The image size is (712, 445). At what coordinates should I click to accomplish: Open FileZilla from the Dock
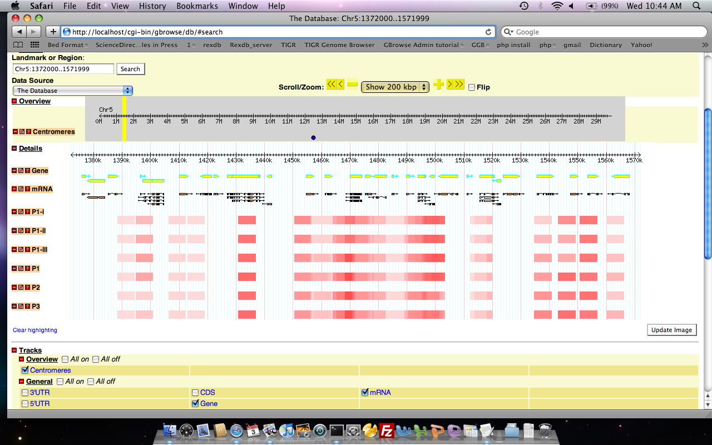[x=385, y=431]
